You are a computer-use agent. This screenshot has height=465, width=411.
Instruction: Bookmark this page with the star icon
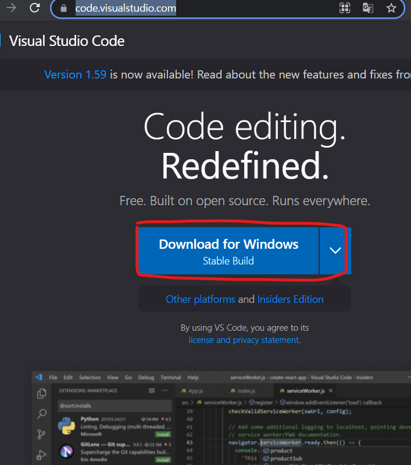(x=391, y=8)
